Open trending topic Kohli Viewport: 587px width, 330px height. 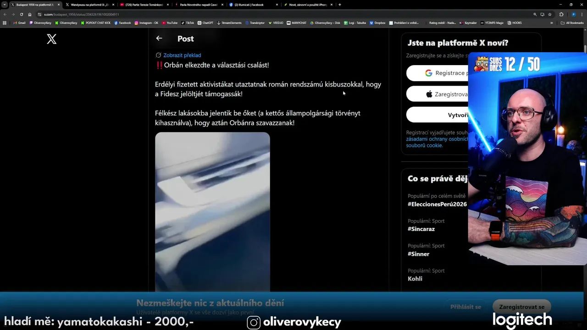pos(415,279)
